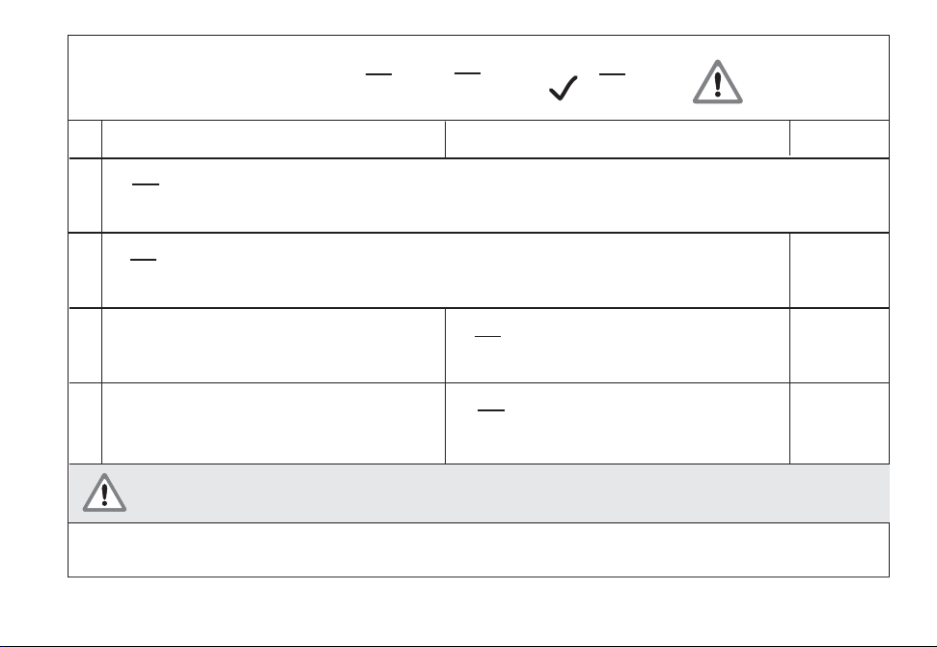Click the empty wide cell in the fourth row

click(274, 423)
